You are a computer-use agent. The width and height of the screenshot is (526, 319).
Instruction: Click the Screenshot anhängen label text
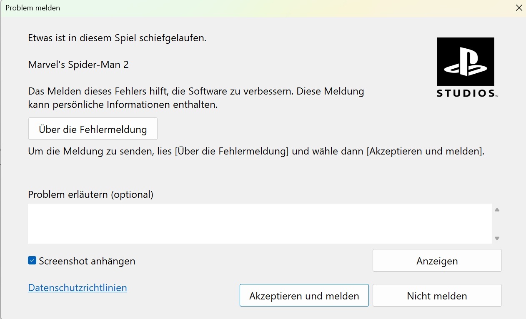[87, 261]
